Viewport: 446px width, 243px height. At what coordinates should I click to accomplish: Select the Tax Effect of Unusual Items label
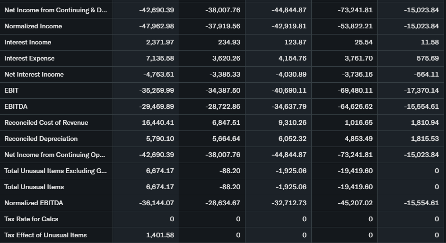(x=45, y=235)
